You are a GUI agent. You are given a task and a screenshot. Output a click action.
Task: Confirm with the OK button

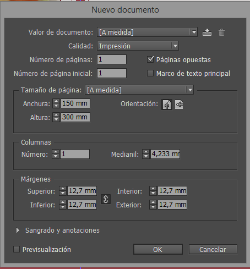click(158, 249)
